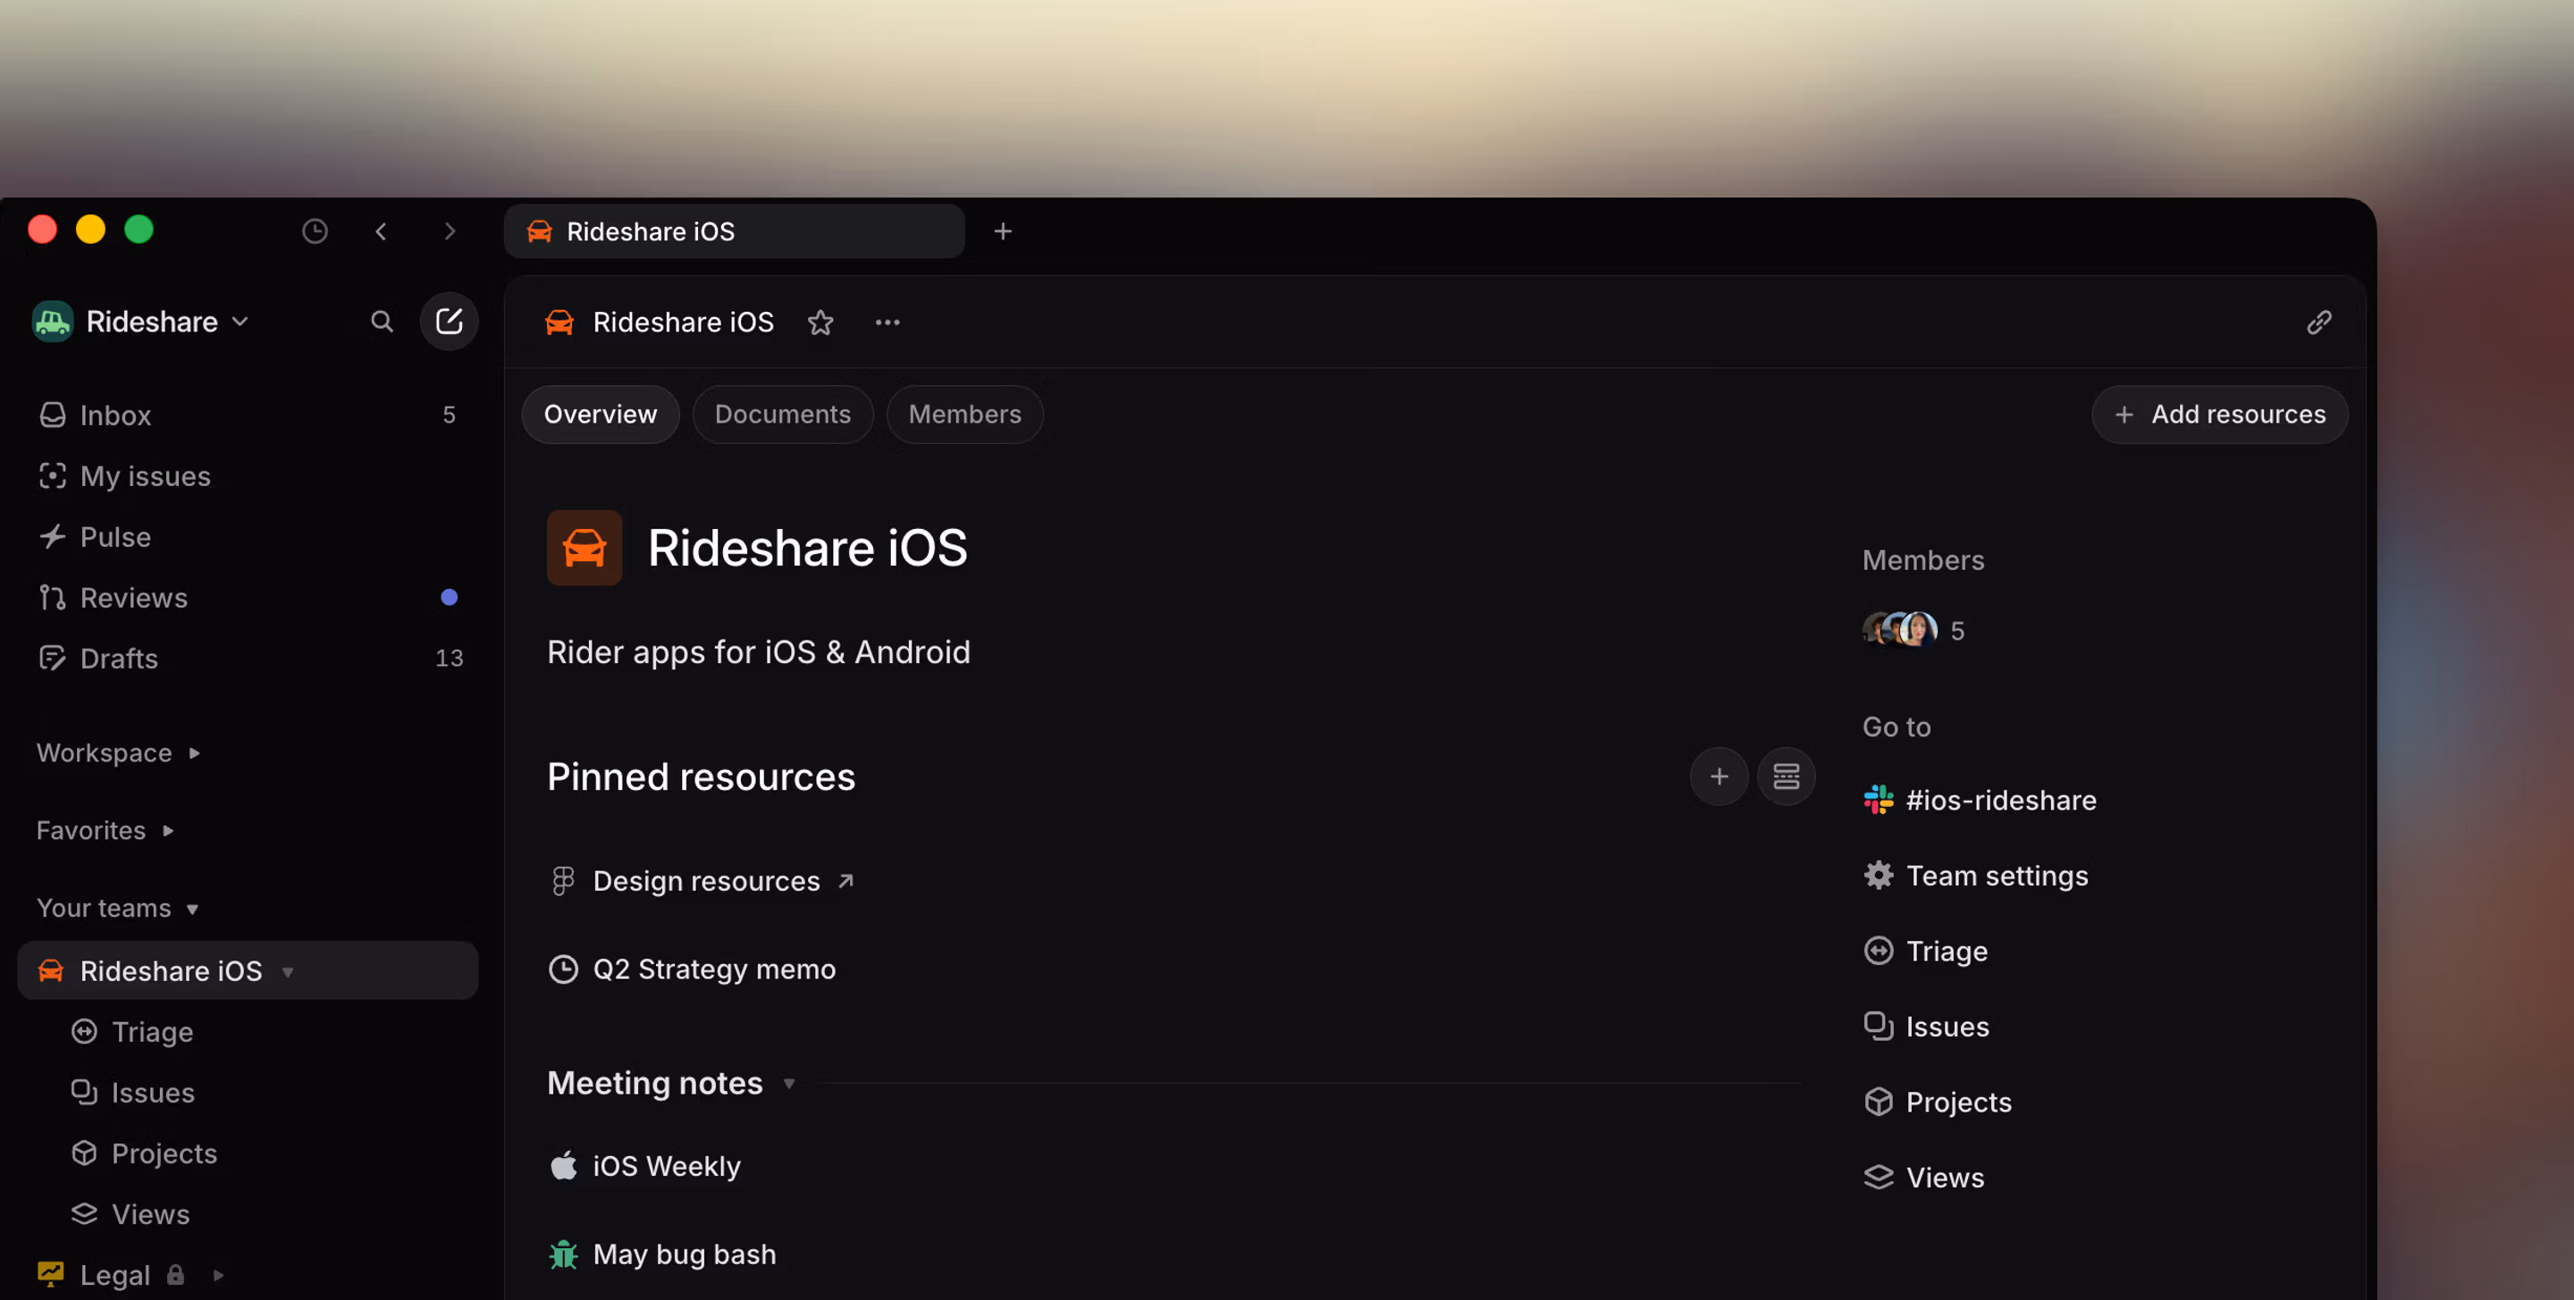Collapse the Your teams section
The width and height of the screenshot is (2574, 1300).
pos(118,909)
